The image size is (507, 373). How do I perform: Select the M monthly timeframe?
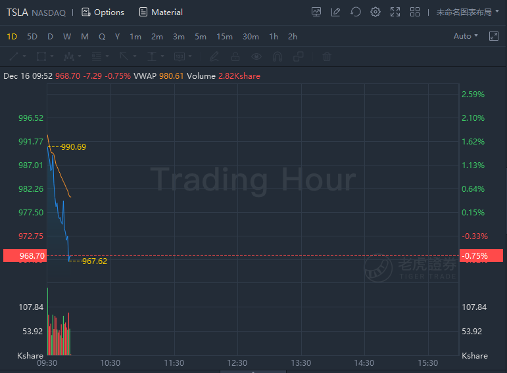coord(85,37)
